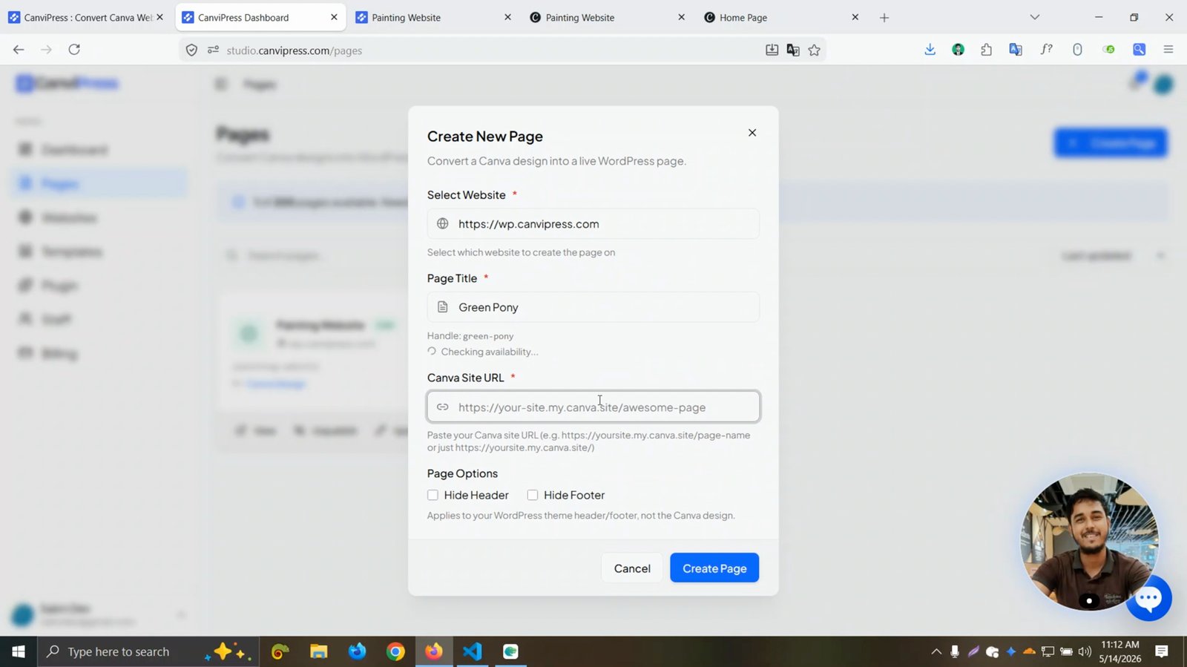Click the taskbar search box
1187x667 pixels.
coord(148,651)
